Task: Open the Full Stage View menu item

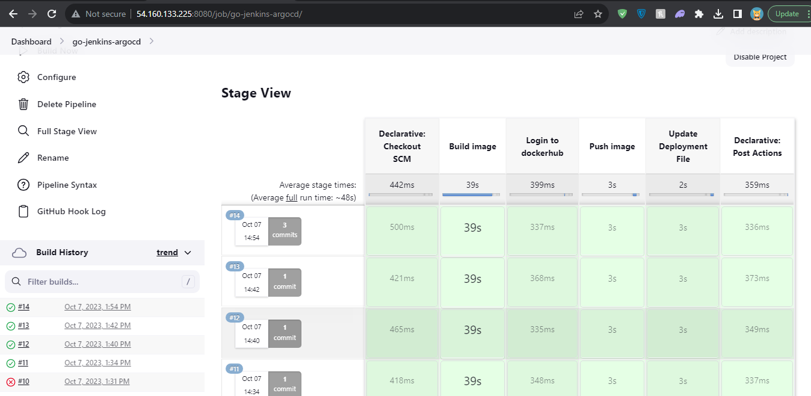Action: 67,131
